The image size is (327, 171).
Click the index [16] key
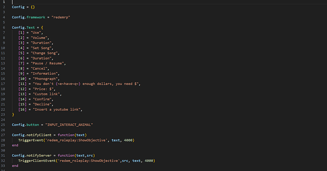pos(23,109)
